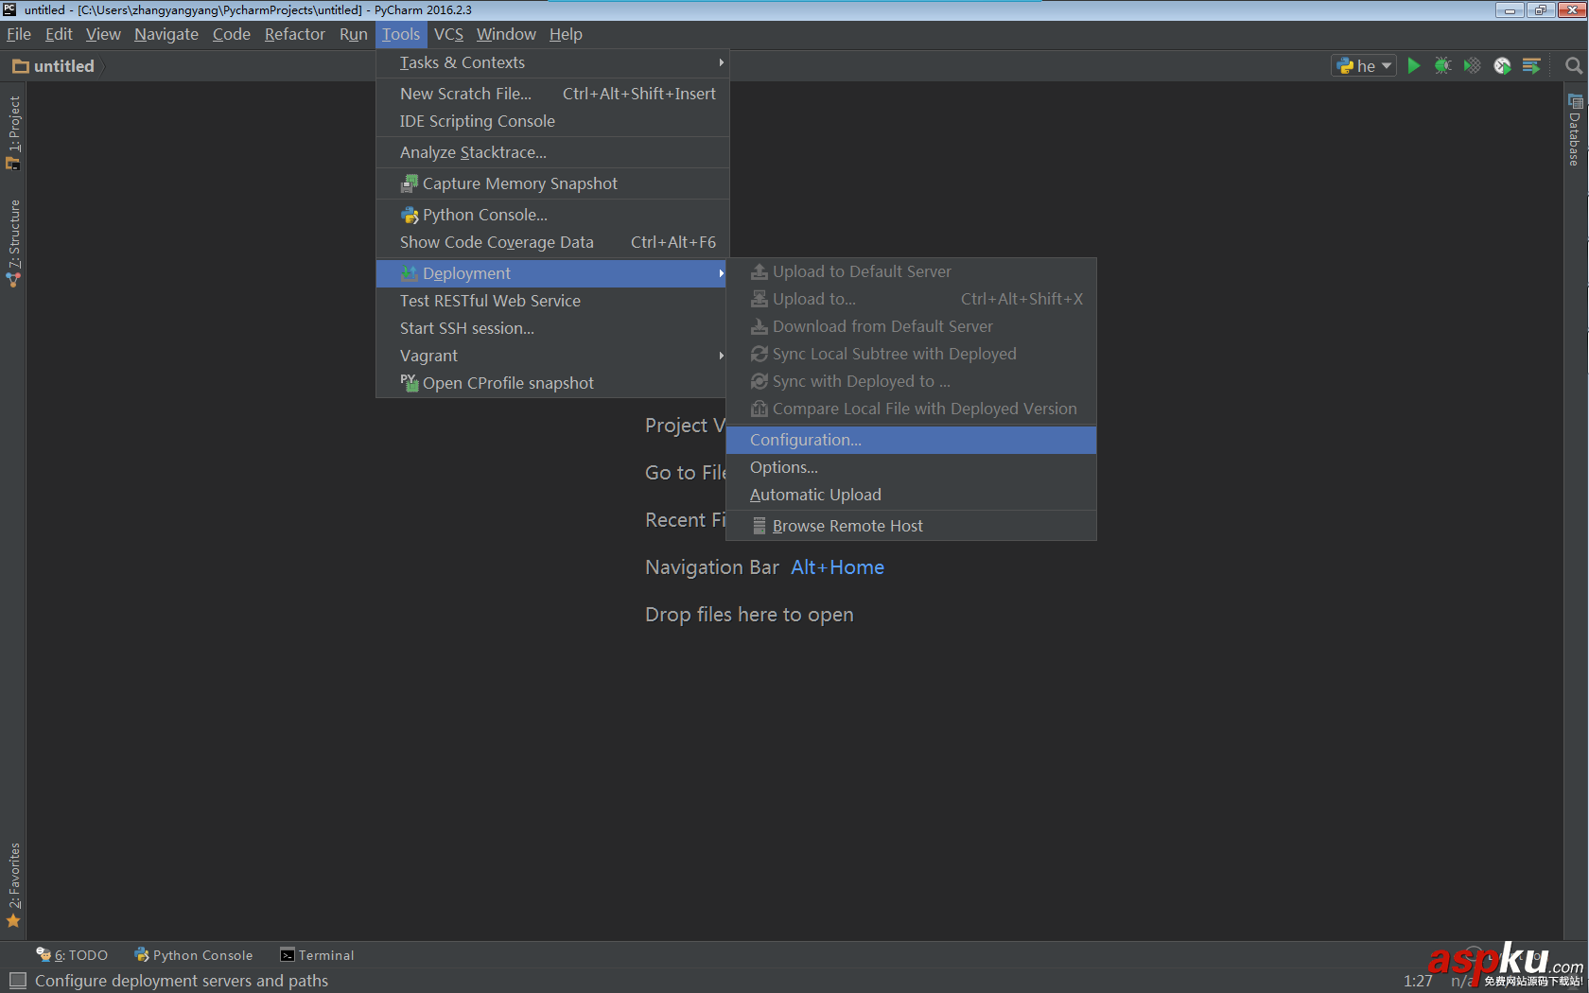Select Sync Local Subtree with Deployed
Viewport: 1589px width, 993px height.
click(911, 354)
